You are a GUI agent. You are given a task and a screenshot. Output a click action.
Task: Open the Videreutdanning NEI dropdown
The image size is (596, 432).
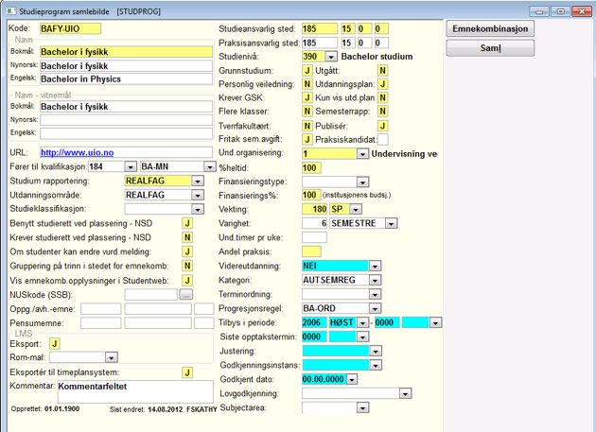coord(375,266)
